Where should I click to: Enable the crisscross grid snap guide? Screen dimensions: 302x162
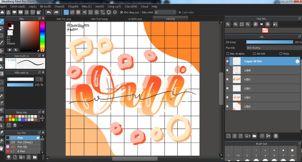(78, 12)
